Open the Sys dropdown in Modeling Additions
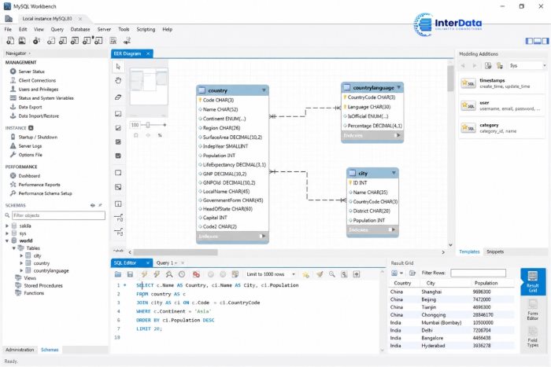Viewport: 551px width, 367px height. [x=527, y=65]
